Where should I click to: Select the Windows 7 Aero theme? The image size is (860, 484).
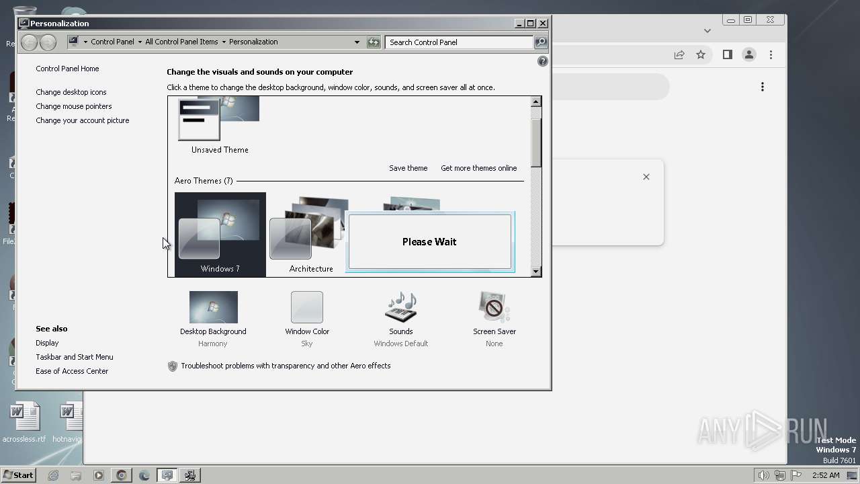[220, 235]
